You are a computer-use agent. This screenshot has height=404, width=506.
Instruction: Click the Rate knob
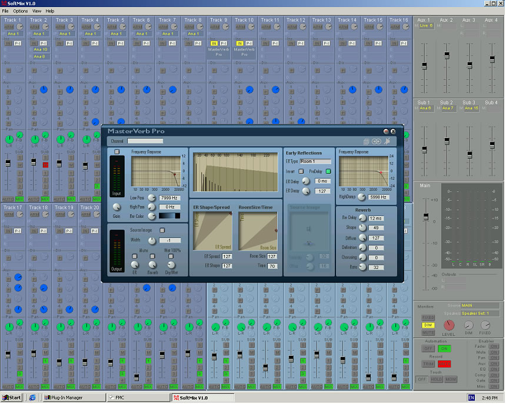[x=362, y=267]
